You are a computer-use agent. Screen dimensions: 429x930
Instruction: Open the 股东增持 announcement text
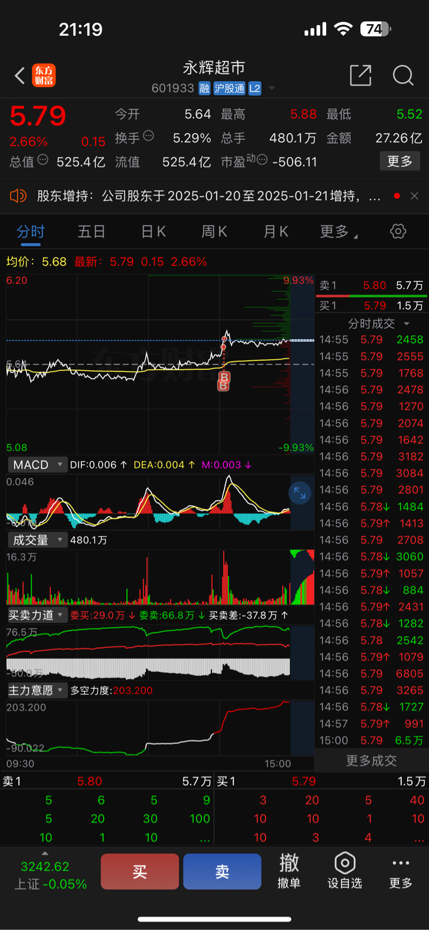[209, 196]
